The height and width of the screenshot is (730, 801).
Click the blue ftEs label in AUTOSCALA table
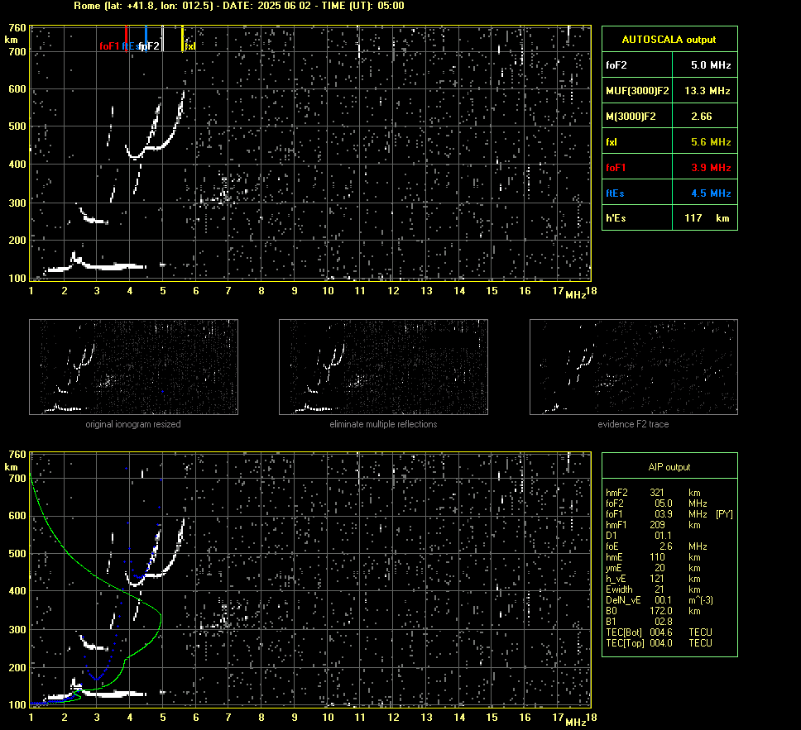pos(615,193)
